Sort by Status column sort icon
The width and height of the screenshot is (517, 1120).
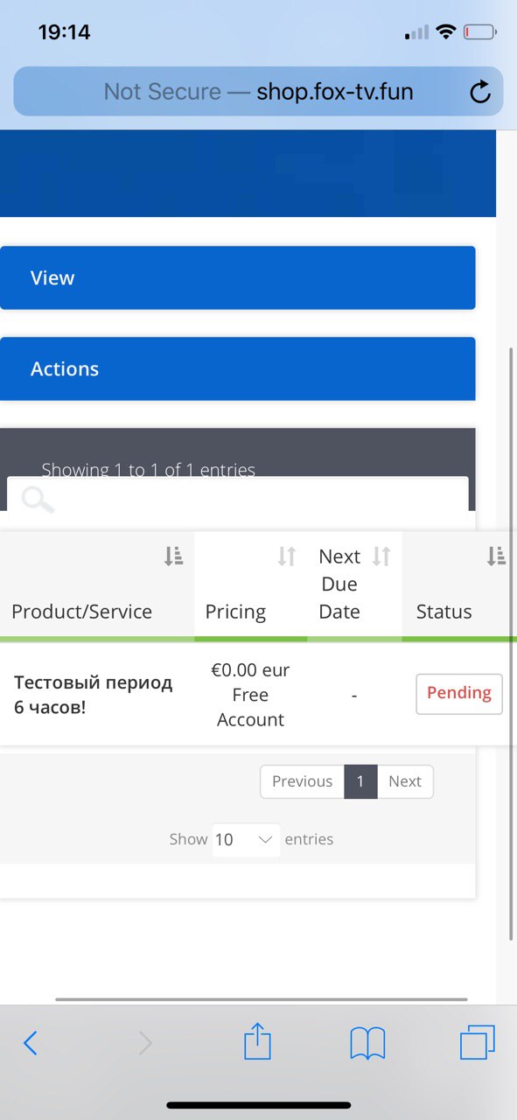(x=496, y=556)
